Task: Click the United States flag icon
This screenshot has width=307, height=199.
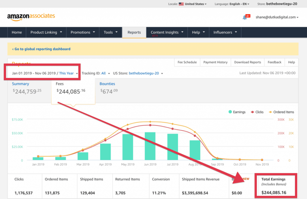Action: tap(181, 4)
